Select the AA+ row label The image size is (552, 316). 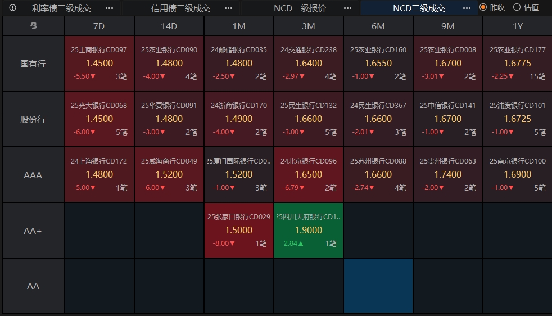point(33,231)
